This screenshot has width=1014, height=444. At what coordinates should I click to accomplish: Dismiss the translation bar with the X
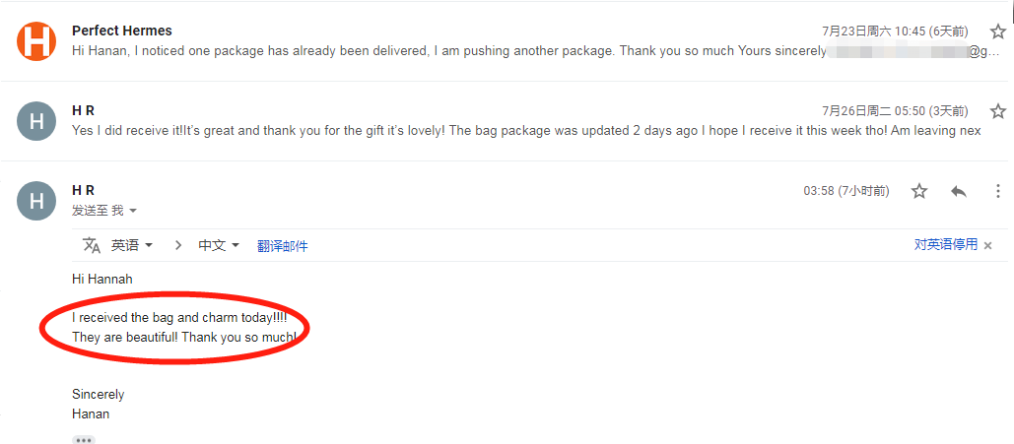pos(988,245)
